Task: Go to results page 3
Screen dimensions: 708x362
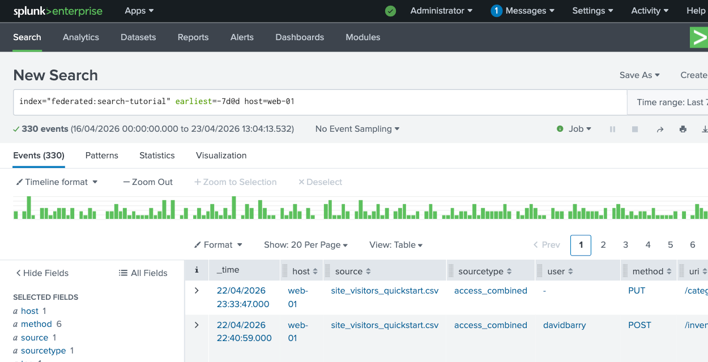Action: [626, 245]
